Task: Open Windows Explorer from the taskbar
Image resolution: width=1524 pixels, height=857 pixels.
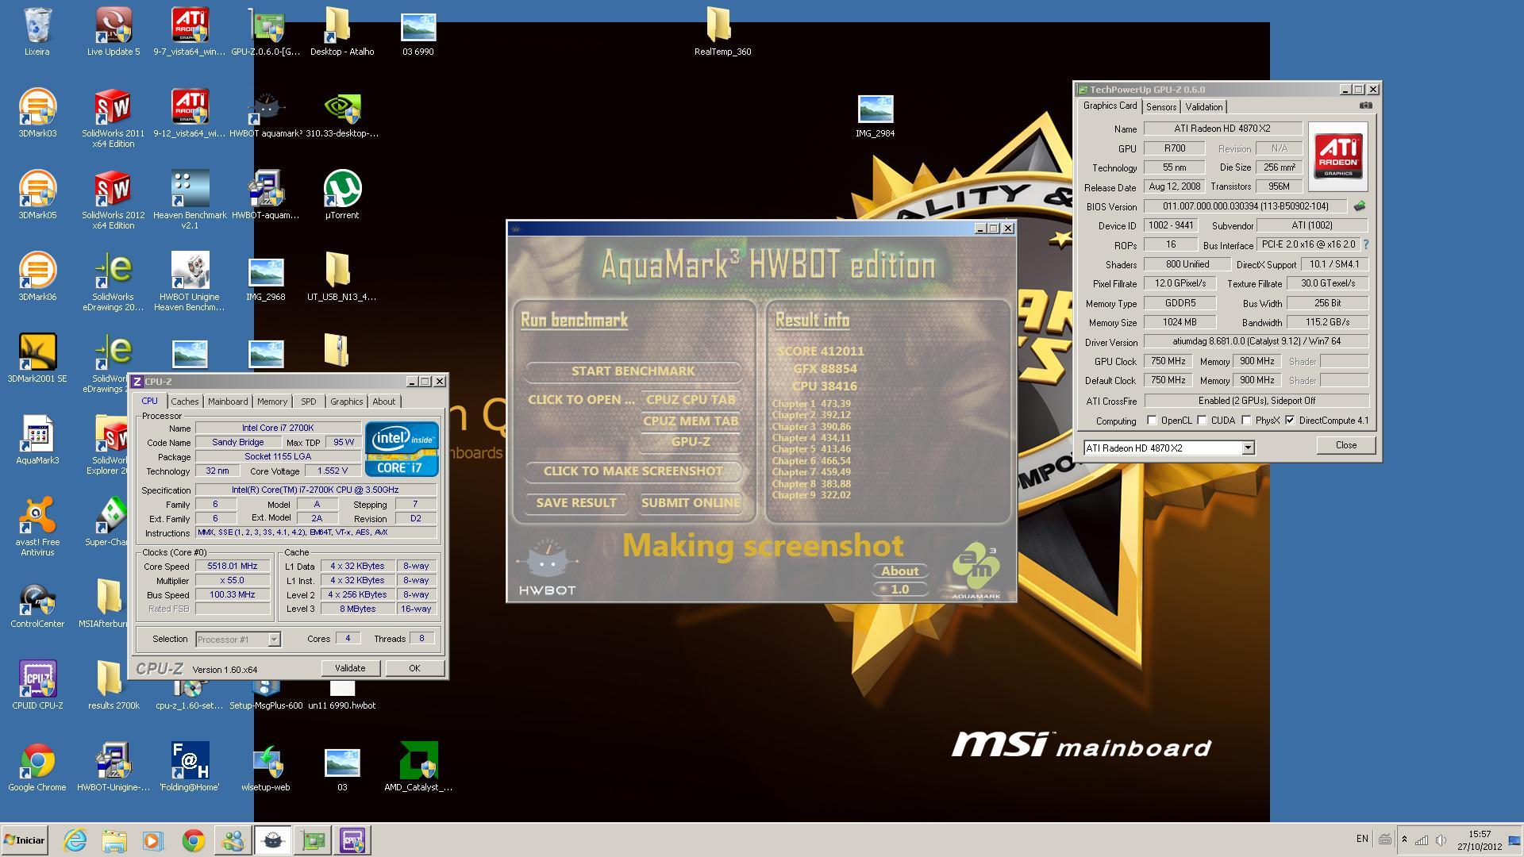Action: point(114,840)
